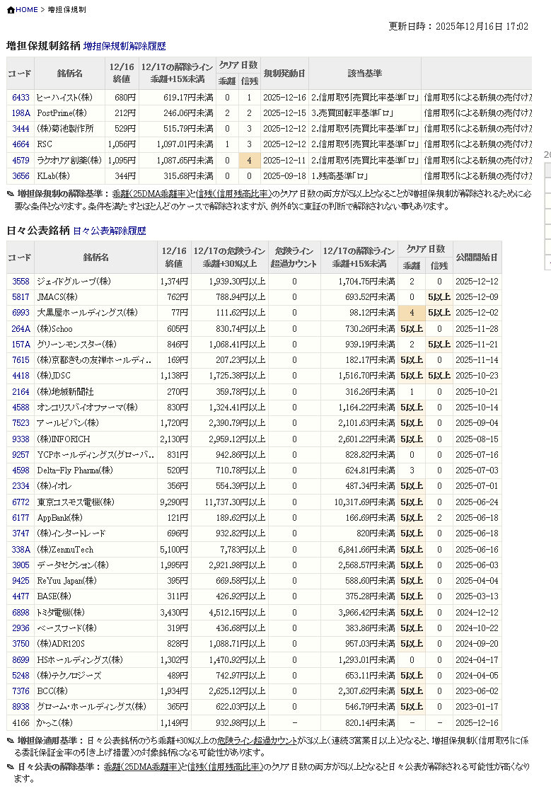Select stock code 4477 BASE
The image size is (551, 791).
pyautogui.click(x=21, y=596)
